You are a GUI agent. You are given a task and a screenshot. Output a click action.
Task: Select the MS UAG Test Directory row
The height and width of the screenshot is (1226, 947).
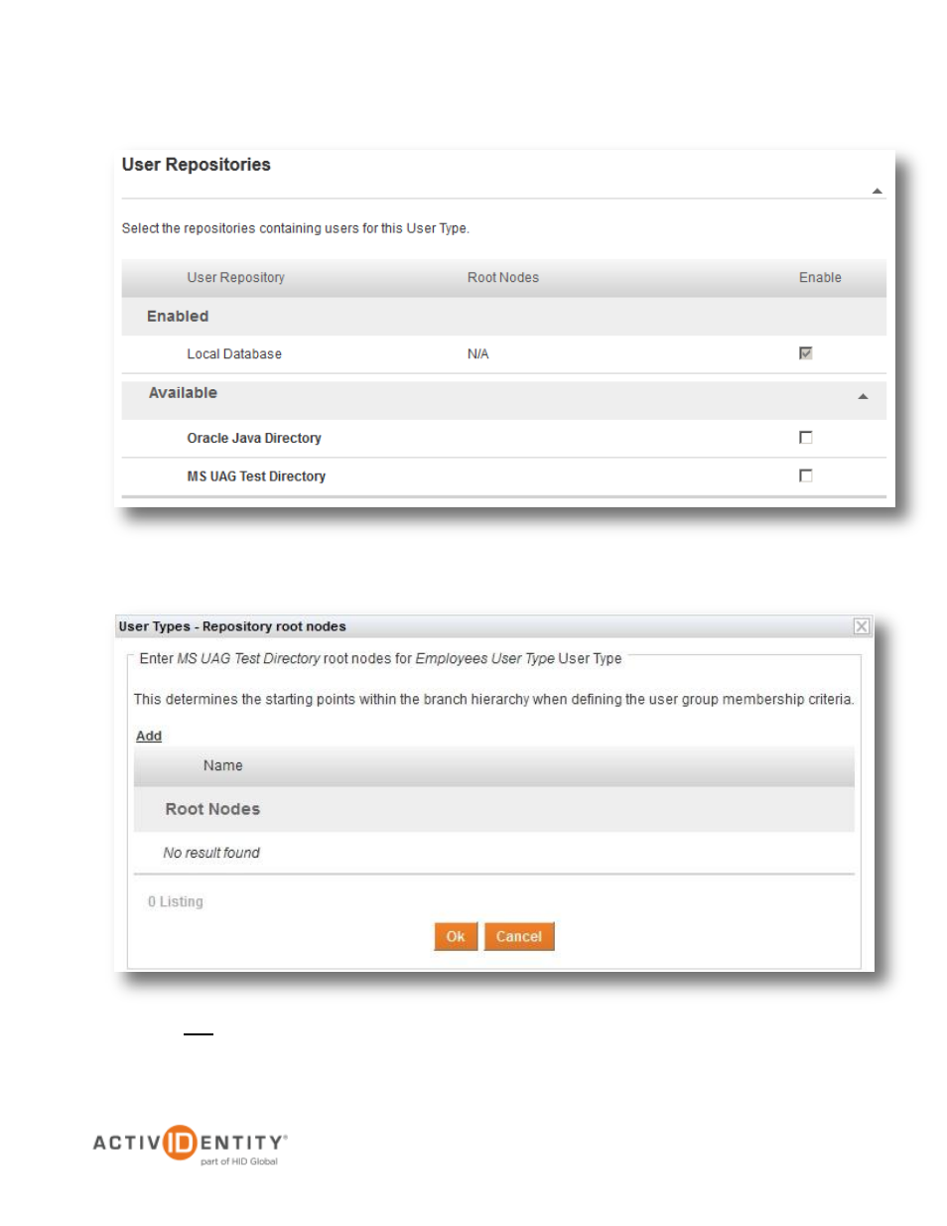[x=504, y=477]
